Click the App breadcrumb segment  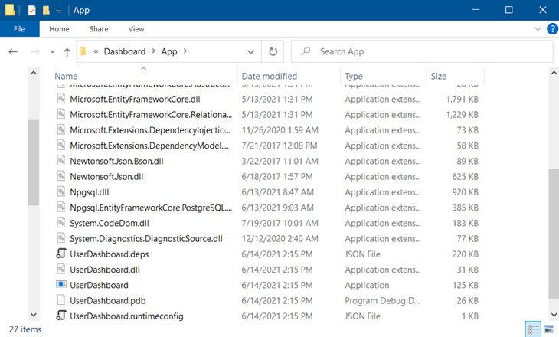tap(169, 51)
